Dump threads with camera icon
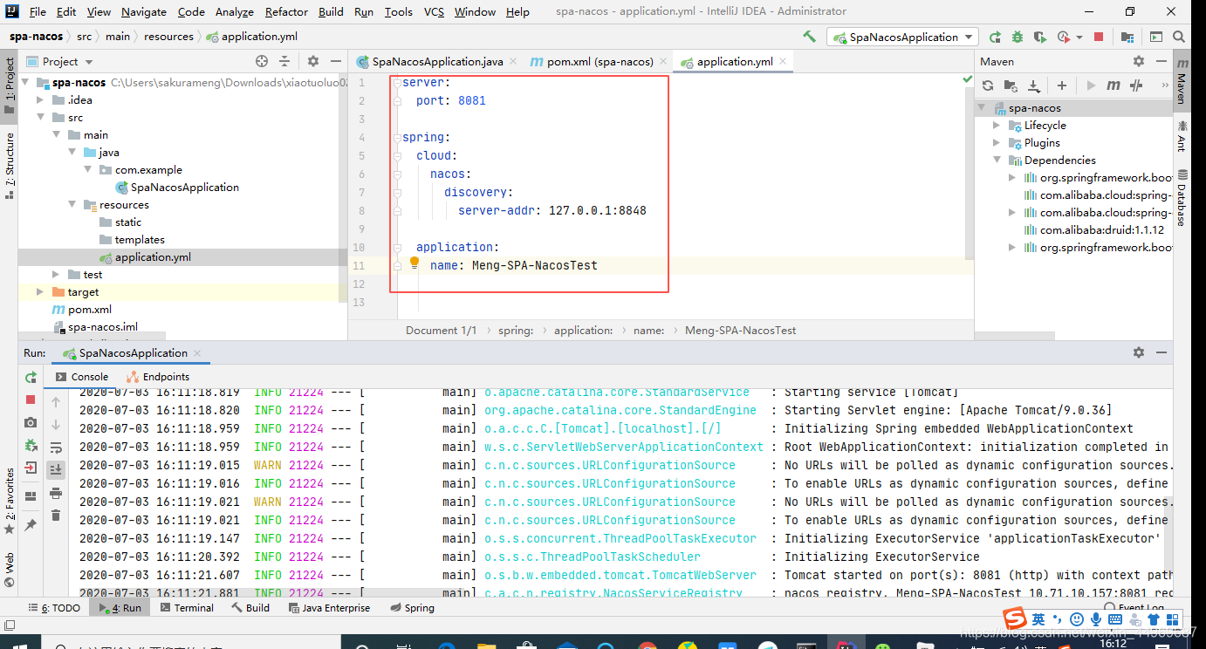 click(x=31, y=422)
